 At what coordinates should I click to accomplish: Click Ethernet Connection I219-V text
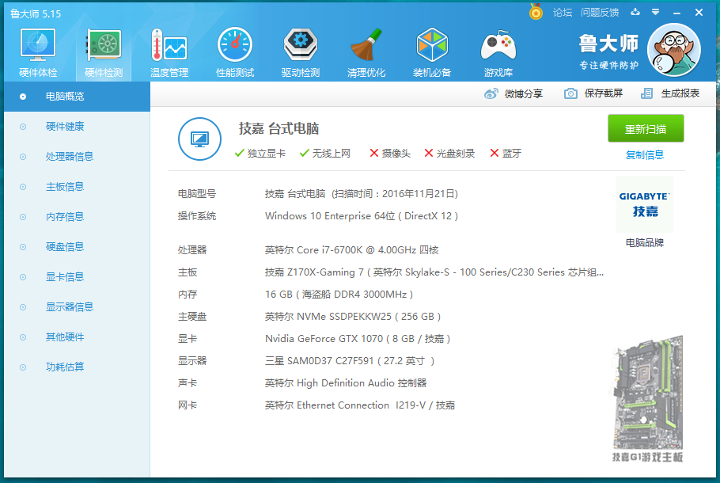[x=361, y=405]
